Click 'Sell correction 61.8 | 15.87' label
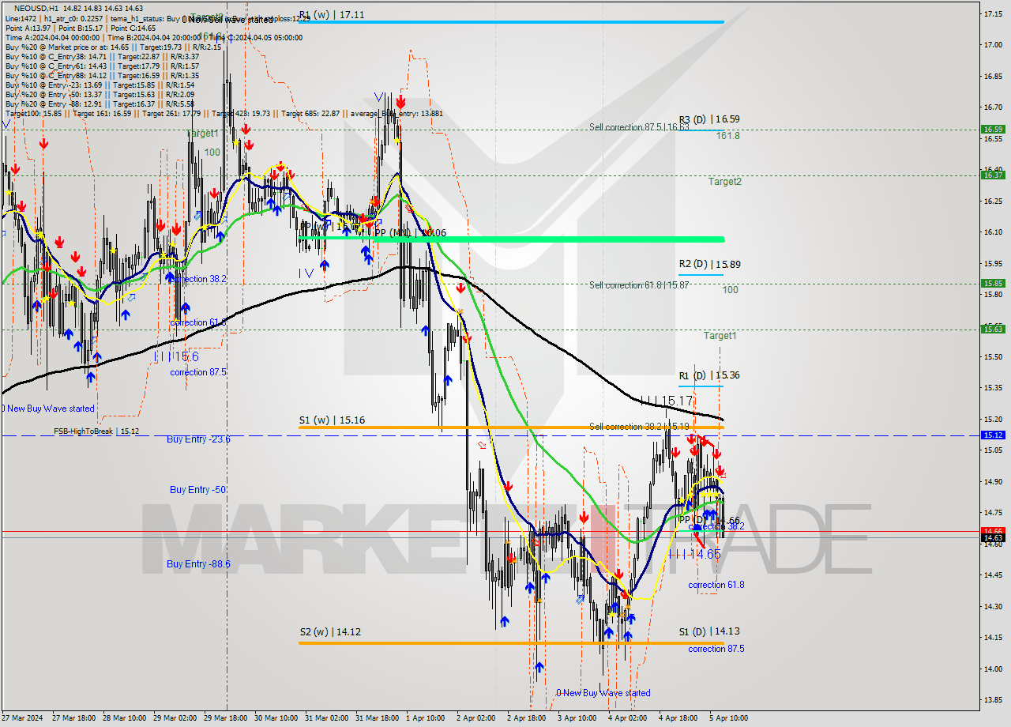The height and width of the screenshot is (727, 1011). coord(639,285)
